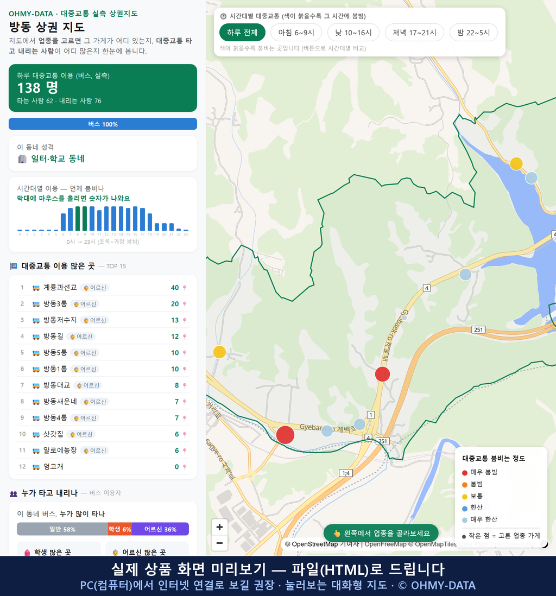Click the yellow 보통 legend dot
This screenshot has width=556, height=596.
[464, 497]
